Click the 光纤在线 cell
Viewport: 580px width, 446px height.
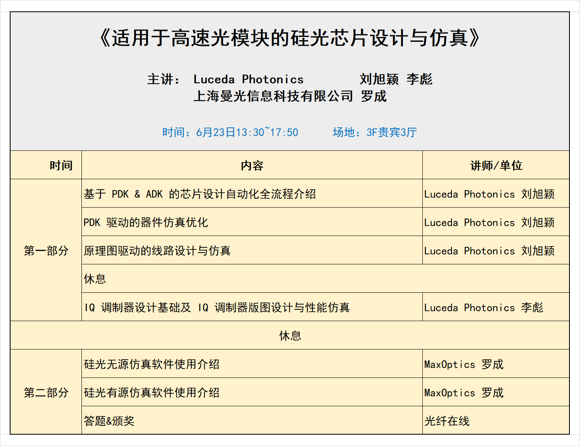point(496,420)
